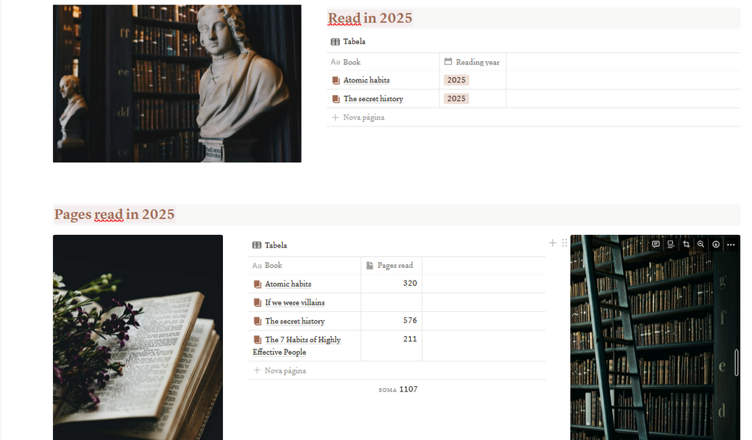Open the Book column header in Read in 2025
The width and height of the screenshot is (752, 440).
pos(382,62)
